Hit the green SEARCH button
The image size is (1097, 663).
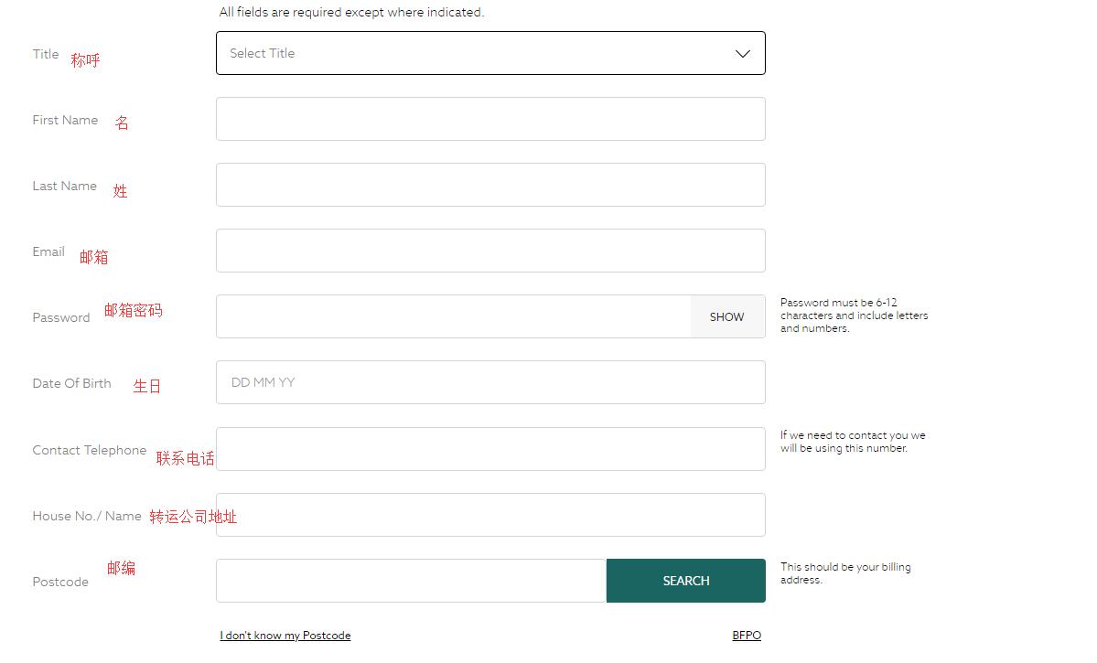click(x=685, y=581)
